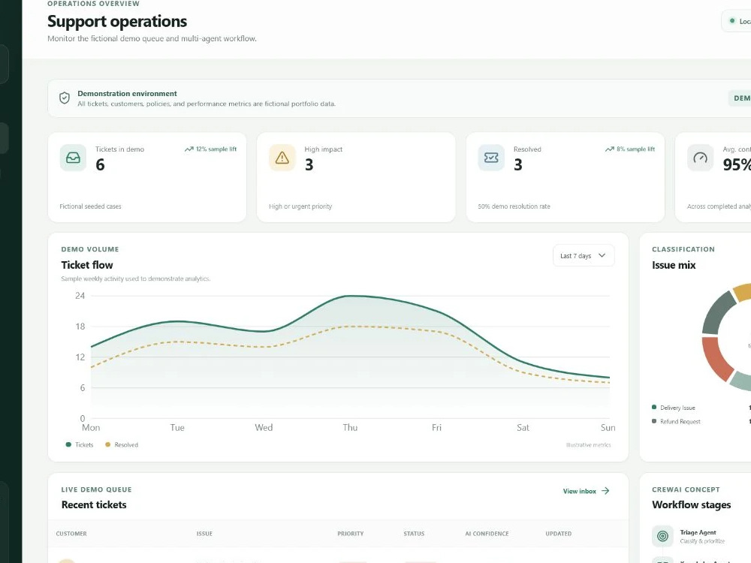This screenshot has width=751, height=563.
Task: Sort by the PRIORITY column header
Action: point(351,533)
